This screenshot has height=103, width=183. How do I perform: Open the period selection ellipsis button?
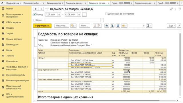[x=85, y=15]
